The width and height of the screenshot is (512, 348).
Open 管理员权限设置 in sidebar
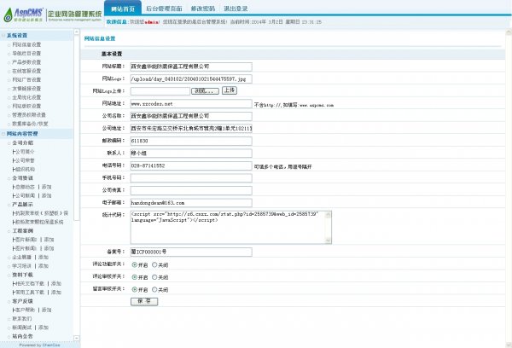point(29,115)
